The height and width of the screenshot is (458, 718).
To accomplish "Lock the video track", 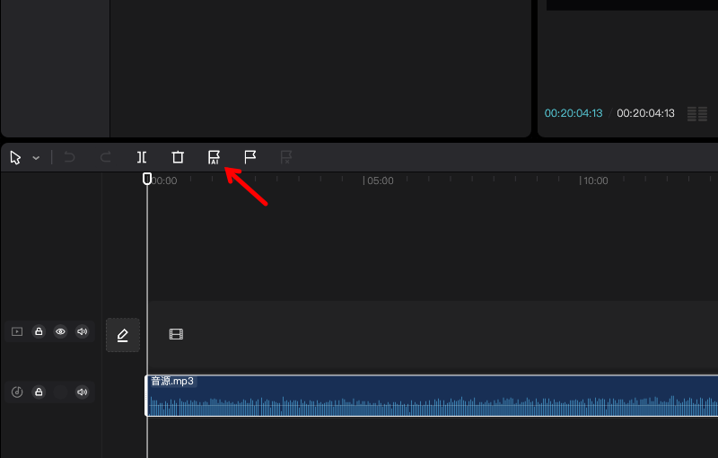I will (x=39, y=331).
